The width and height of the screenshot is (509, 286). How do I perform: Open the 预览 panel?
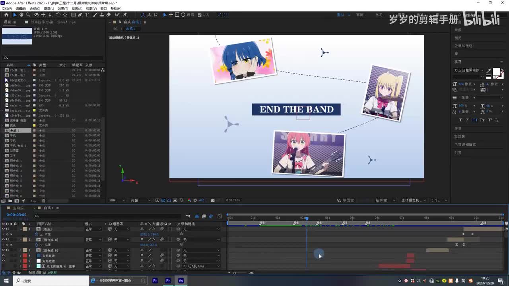point(458,38)
